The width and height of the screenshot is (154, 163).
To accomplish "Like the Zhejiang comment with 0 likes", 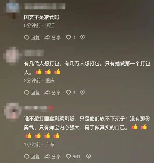I will tap(71, 37).
